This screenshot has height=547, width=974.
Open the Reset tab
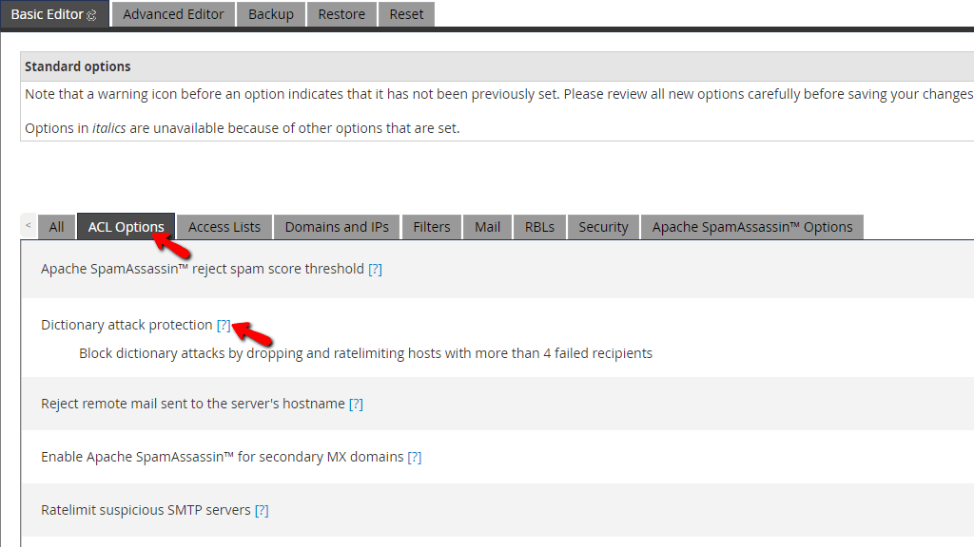pos(406,14)
